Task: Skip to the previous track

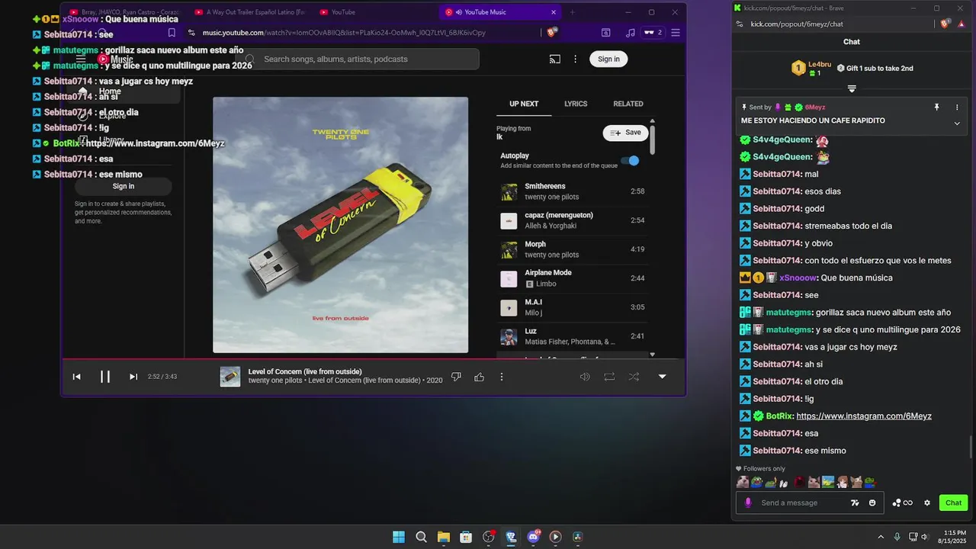Action: pyautogui.click(x=76, y=377)
